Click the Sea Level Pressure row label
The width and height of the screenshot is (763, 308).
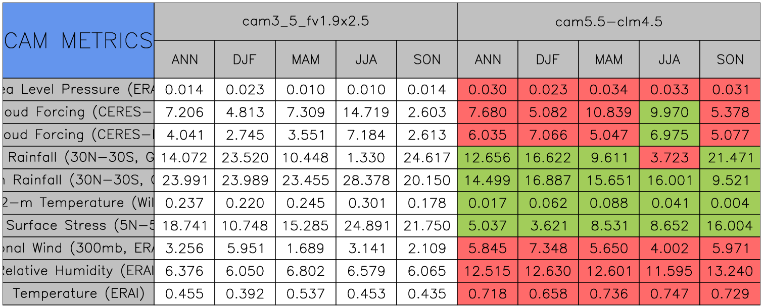coord(78,90)
